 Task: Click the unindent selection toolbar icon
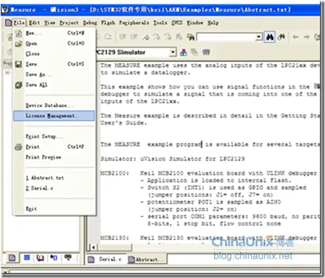(x=134, y=37)
